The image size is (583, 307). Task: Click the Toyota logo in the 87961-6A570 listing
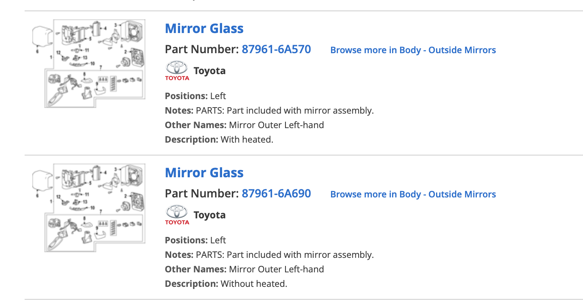(177, 71)
